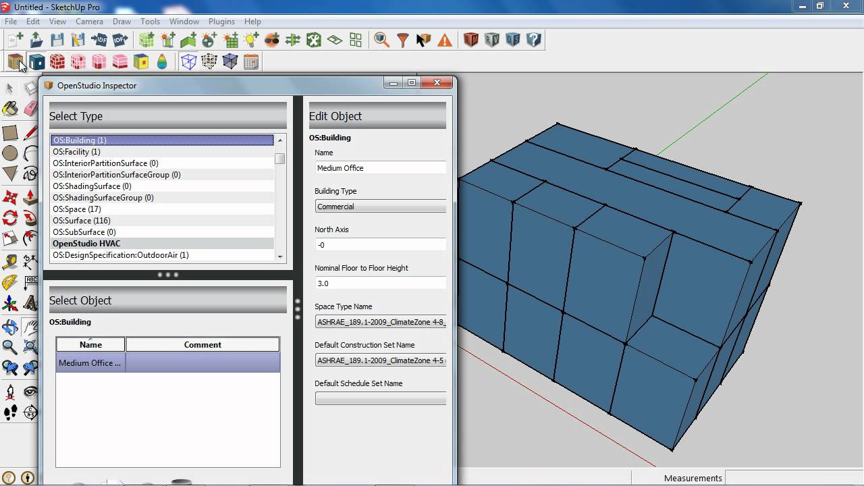Toggle the rainbow color scale icon
This screenshot has height=486, width=864.
(162, 61)
